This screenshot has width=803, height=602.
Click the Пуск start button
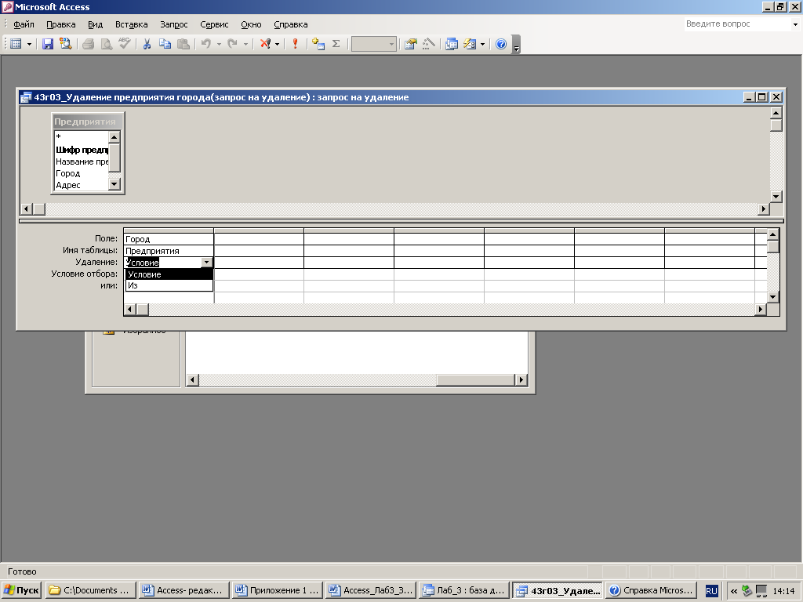(21, 590)
